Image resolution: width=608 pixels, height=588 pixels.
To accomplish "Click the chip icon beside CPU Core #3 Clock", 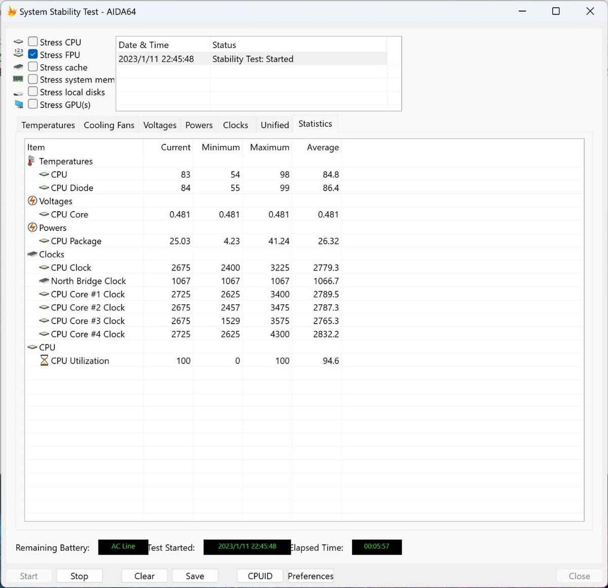I will (44, 321).
